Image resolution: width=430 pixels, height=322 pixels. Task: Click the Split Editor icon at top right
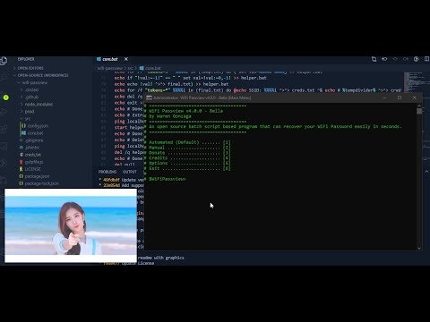pyautogui.click(x=426, y=59)
